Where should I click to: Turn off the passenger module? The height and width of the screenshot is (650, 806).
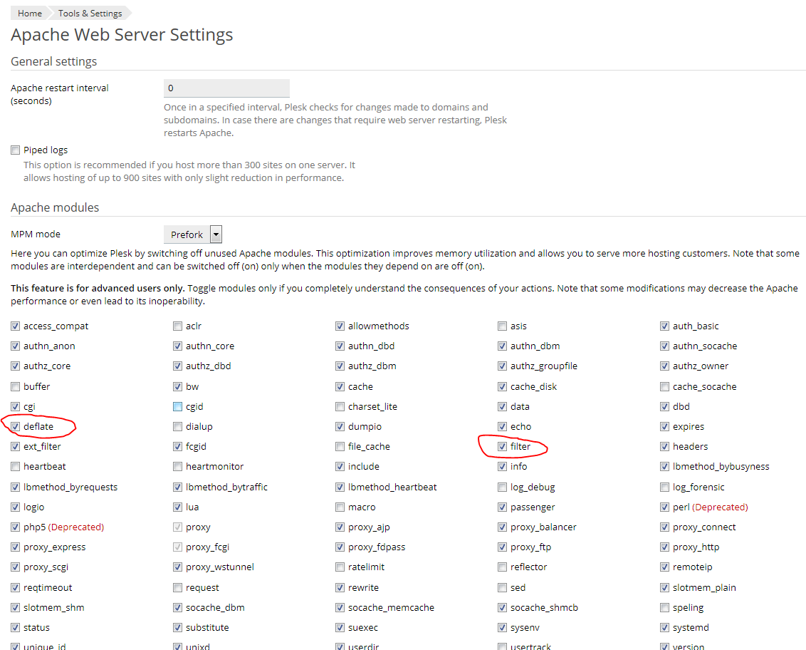[503, 507]
